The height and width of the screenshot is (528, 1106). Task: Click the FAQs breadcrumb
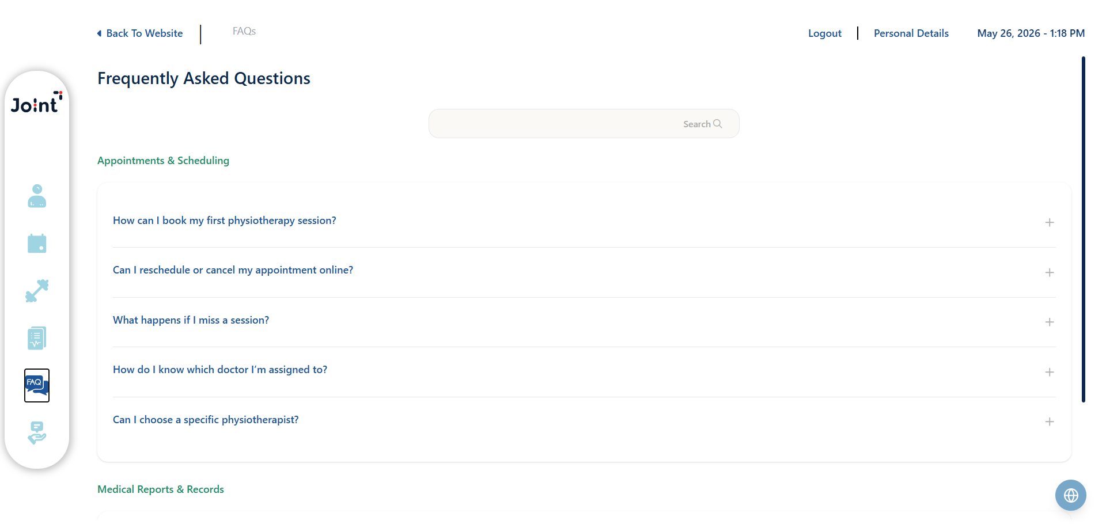(x=244, y=31)
